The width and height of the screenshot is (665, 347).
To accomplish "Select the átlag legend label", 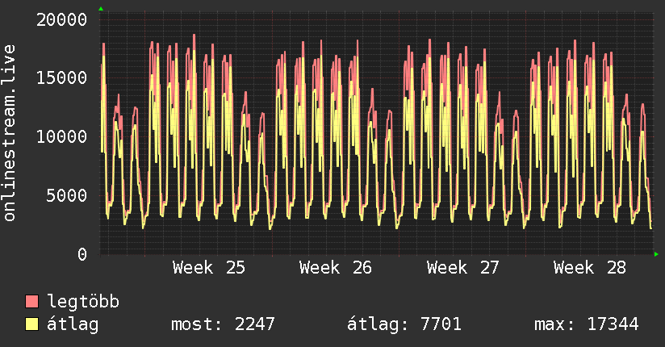I will [73, 324].
